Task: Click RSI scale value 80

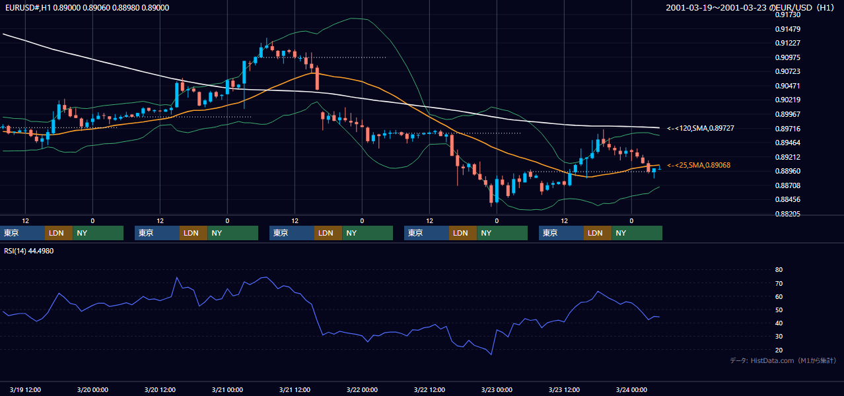Action: pos(779,270)
